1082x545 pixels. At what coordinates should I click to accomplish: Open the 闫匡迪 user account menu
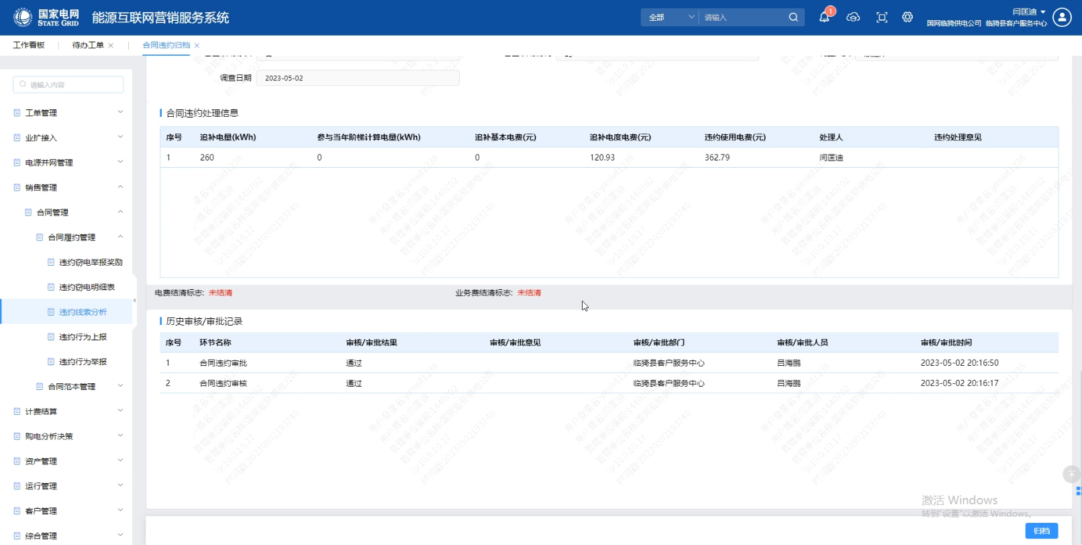1028,12
